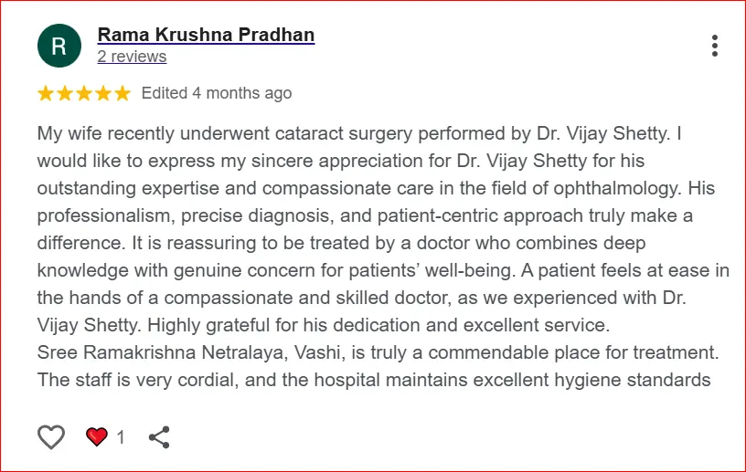This screenshot has height=472, width=746.
Task: Open the three-dot more options menu
Action: 715,46
